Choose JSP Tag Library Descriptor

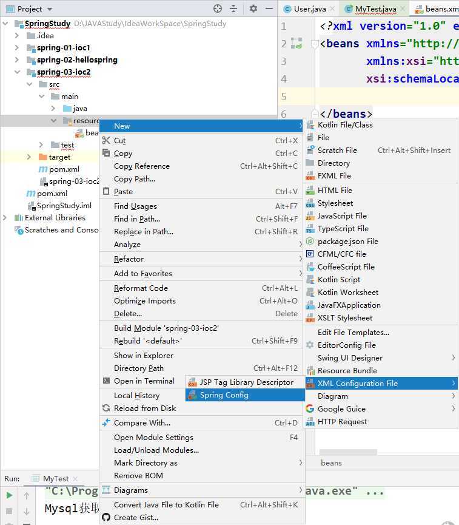point(245,382)
